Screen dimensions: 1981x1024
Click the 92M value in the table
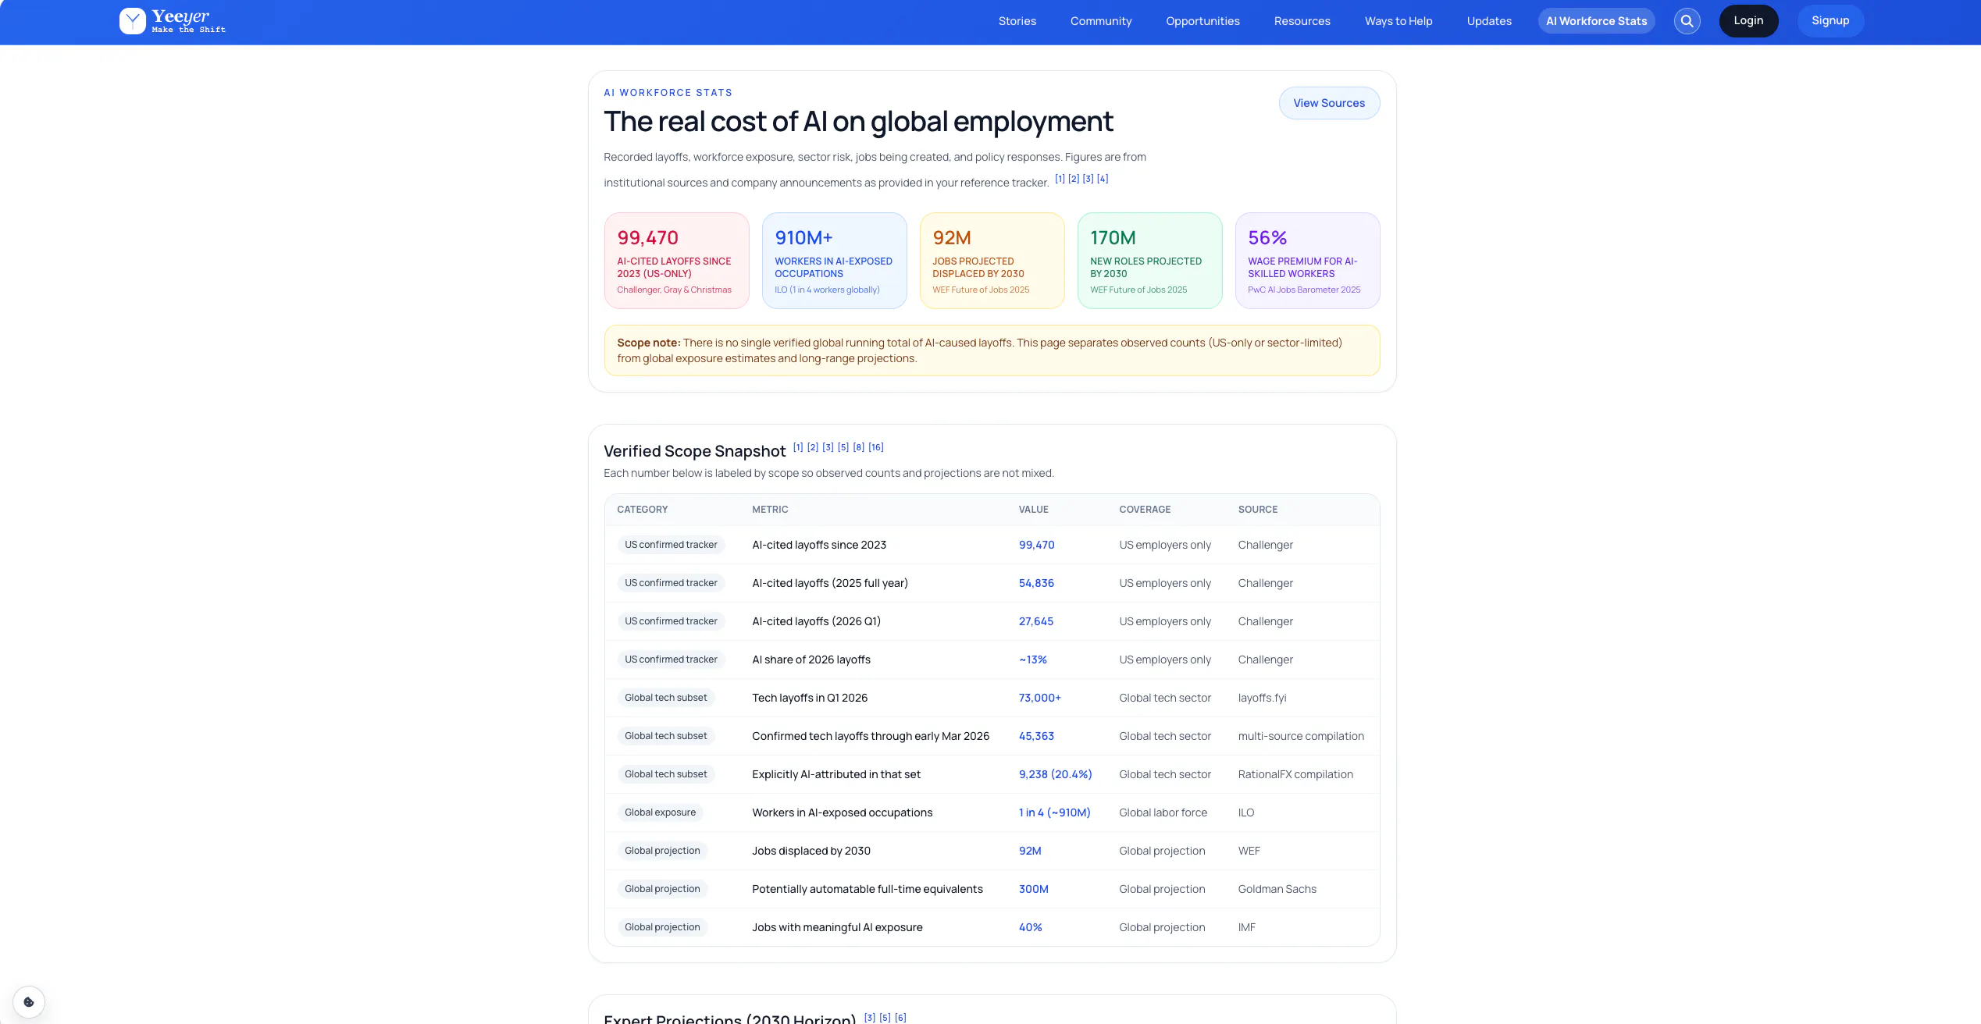pos(1030,851)
